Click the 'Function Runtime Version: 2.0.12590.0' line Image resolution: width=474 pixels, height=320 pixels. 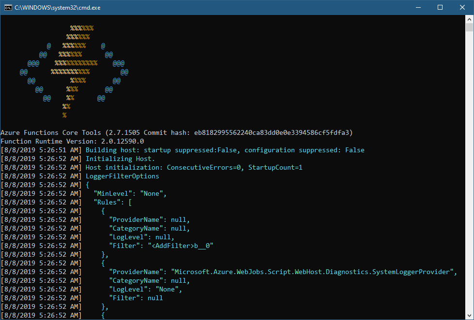click(x=72, y=141)
